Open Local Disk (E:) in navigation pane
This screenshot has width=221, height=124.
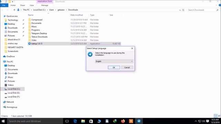click(x=14, y=93)
